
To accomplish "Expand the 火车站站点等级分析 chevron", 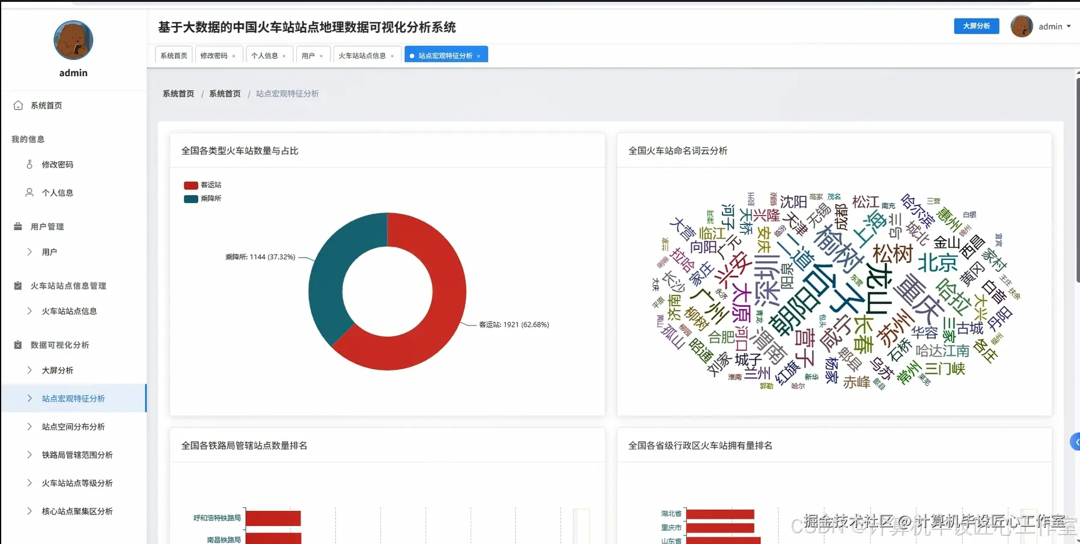I will (x=29, y=483).
